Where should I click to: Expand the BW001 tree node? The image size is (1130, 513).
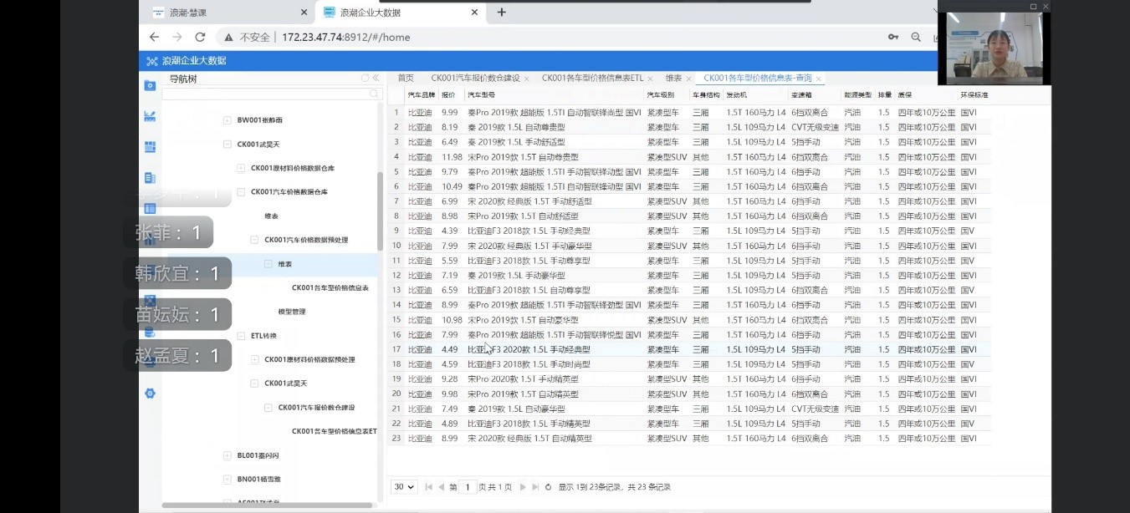pyautogui.click(x=228, y=120)
